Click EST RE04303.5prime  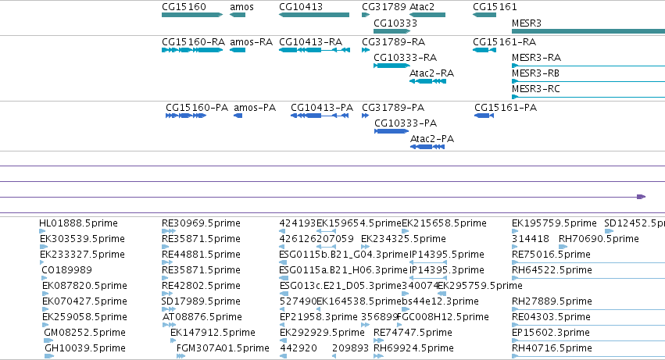[x=552, y=318]
